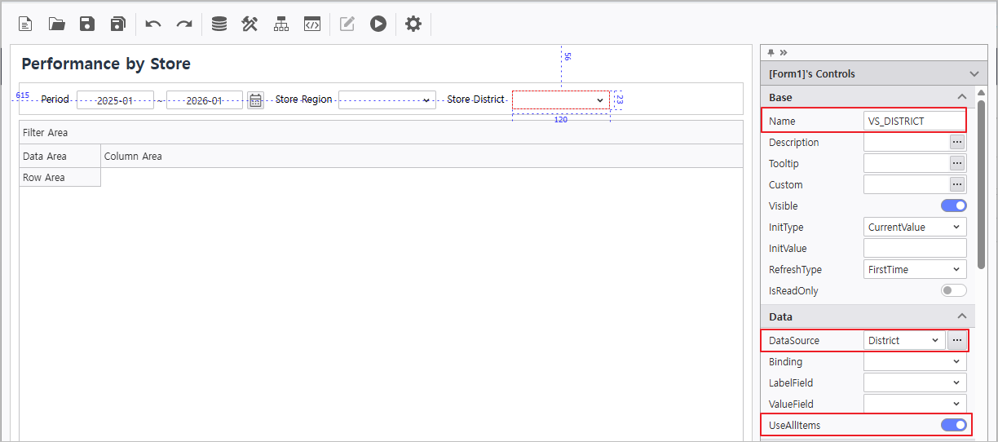The image size is (998, 442).
Task: Turn off the UseAllItems toggle
Action: tap(953, 424)
